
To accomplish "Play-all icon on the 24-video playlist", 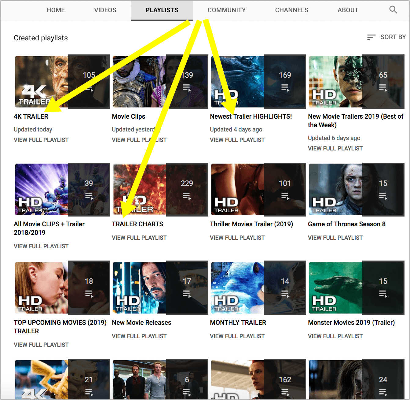I will [x=383, y=392].
